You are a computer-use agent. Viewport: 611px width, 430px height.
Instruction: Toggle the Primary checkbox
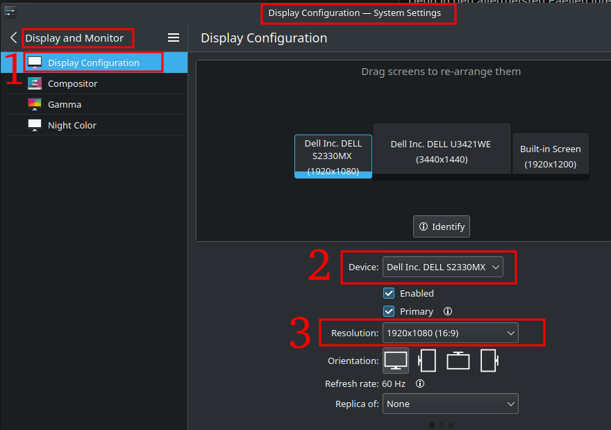pyautogui.click(x=389, y=311)
